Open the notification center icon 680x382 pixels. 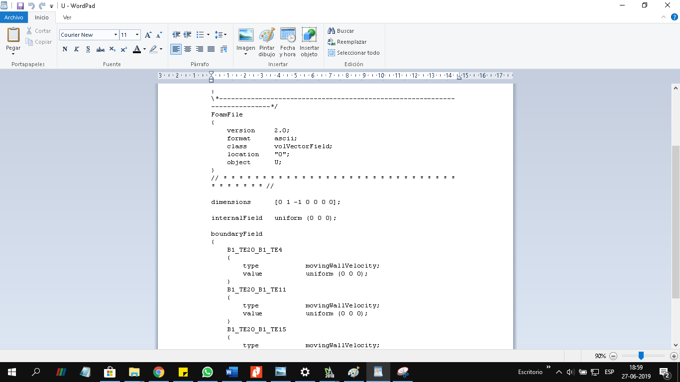tap(664, 372)
